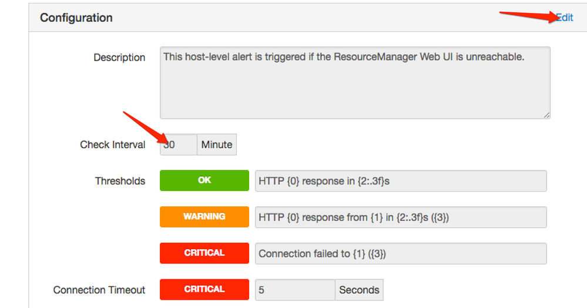Click the Edit link in Configuration header

(x=565, y=18)
